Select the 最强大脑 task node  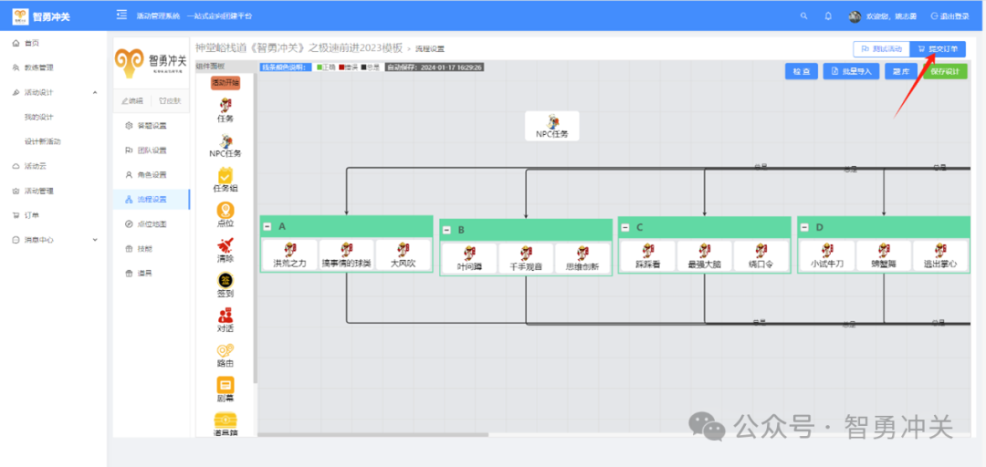704,255
